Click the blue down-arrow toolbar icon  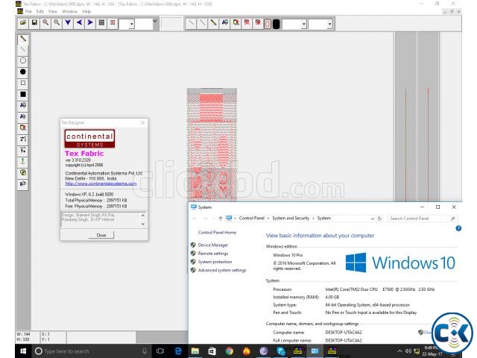point(68,23)
